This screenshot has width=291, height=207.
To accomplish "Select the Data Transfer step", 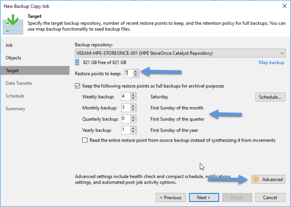I will (19, 83).
